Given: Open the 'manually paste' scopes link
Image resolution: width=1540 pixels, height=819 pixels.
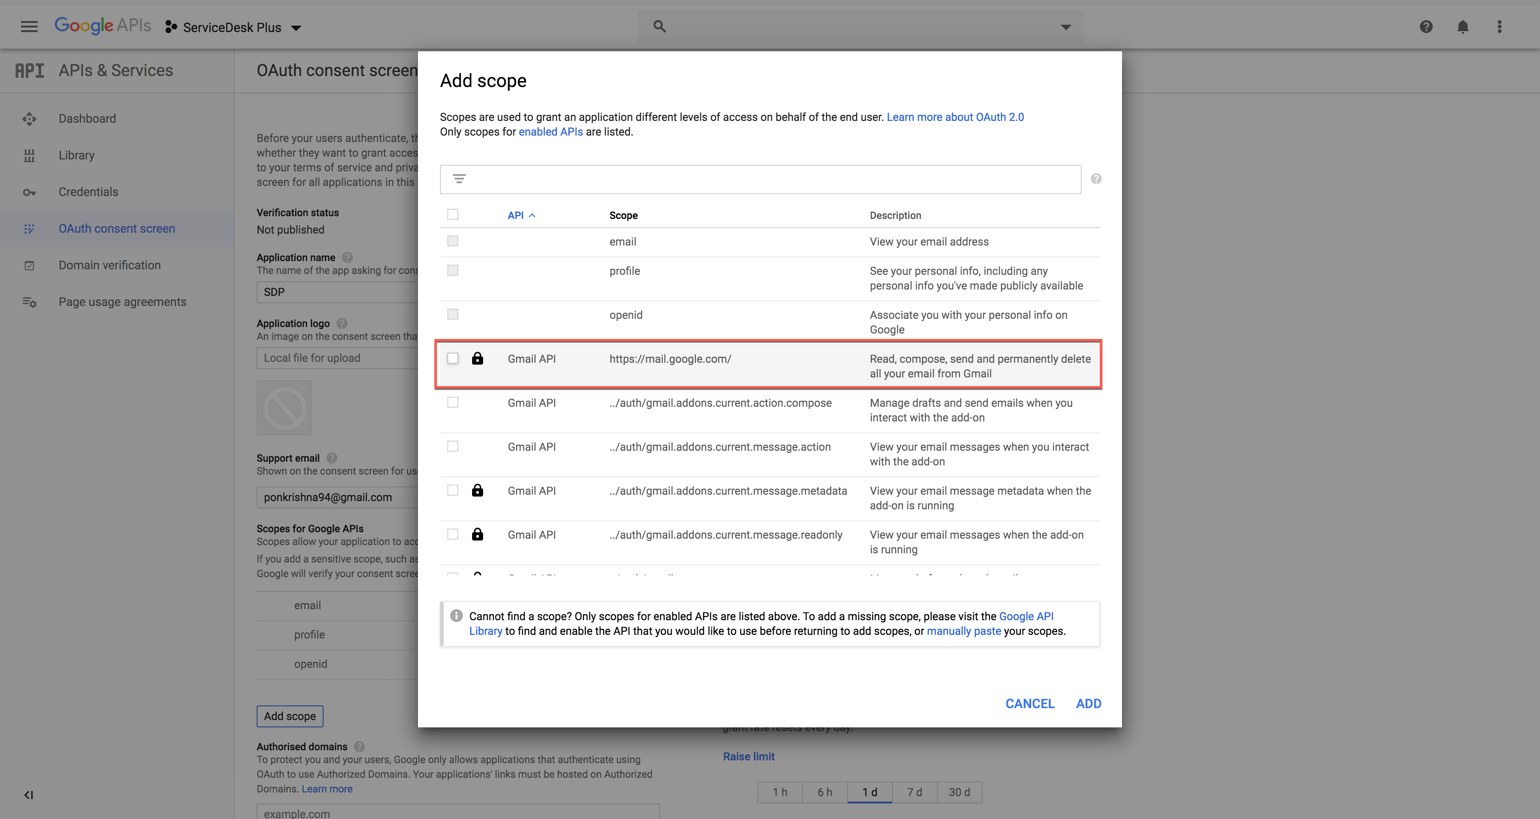Looking at the screenshot, I should [x=963, y=631].
